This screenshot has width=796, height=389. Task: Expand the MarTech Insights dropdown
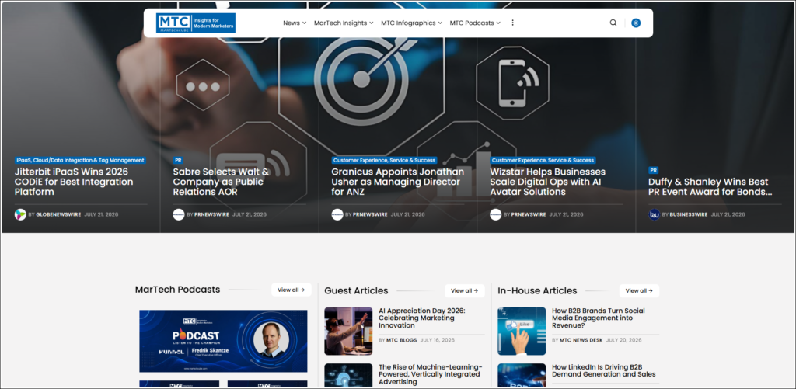point(344,23)
